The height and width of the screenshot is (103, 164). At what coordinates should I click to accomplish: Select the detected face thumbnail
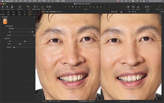tap(4, 22)
